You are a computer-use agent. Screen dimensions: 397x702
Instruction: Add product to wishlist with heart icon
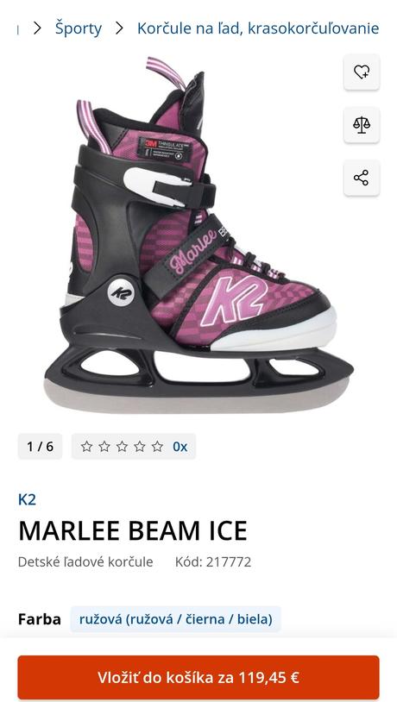pyautogui.click(x=362, y=72)
